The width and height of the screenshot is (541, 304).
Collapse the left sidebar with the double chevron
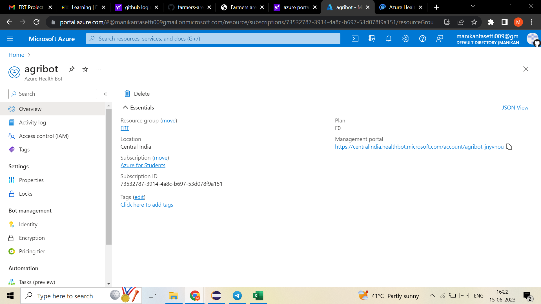point(105,94)
